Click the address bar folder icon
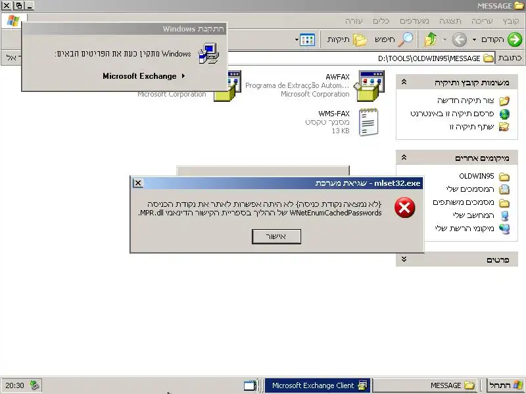Screen dimensions: 526x394 [x=489, y=58]
